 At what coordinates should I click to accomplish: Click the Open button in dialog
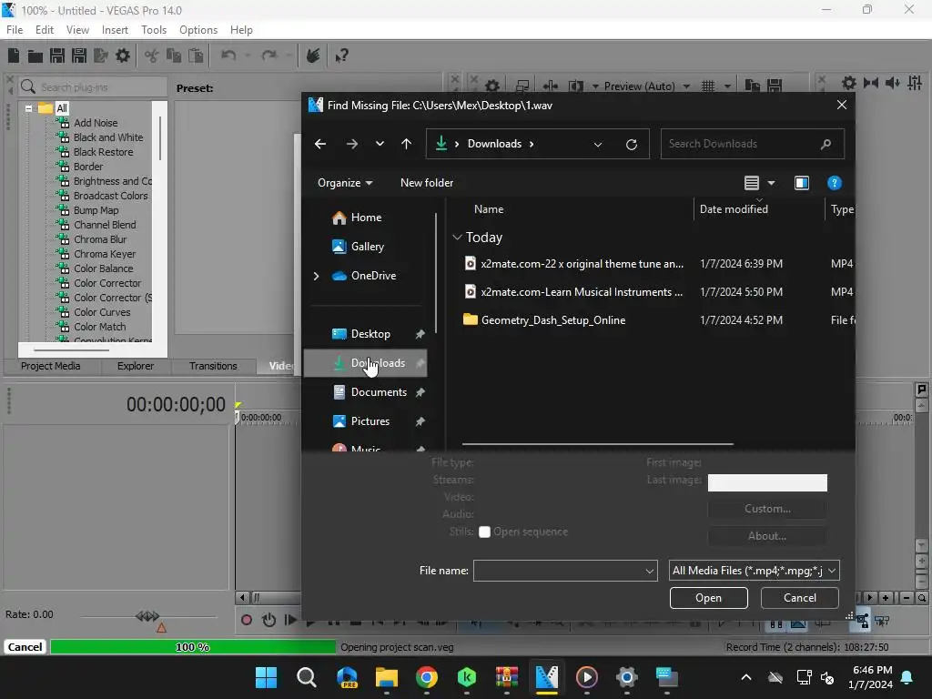coord(708,598)
